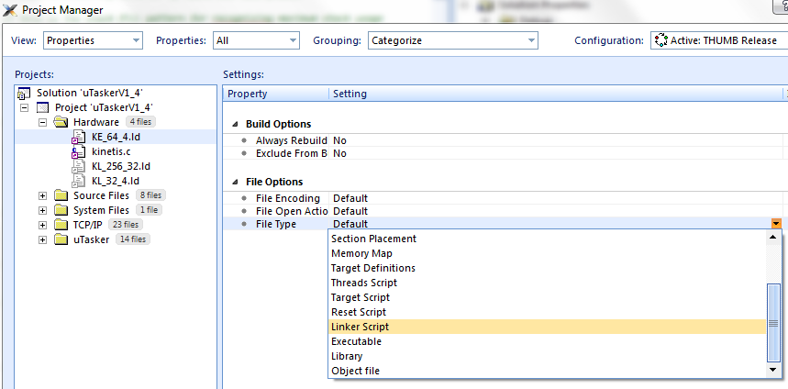Click the Project 'uTaskerV1_4' icon

42,107
